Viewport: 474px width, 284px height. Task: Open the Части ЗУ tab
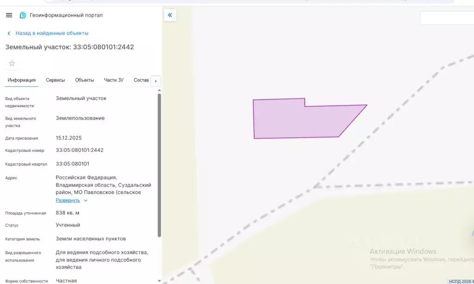[x=114, y=80]
